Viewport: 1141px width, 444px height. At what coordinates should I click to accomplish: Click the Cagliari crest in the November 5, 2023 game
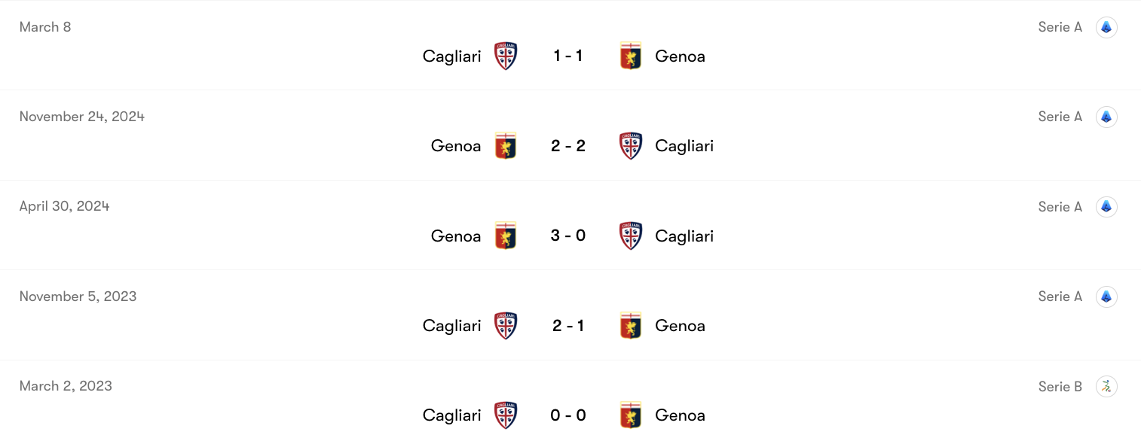(x=506, y=325)
